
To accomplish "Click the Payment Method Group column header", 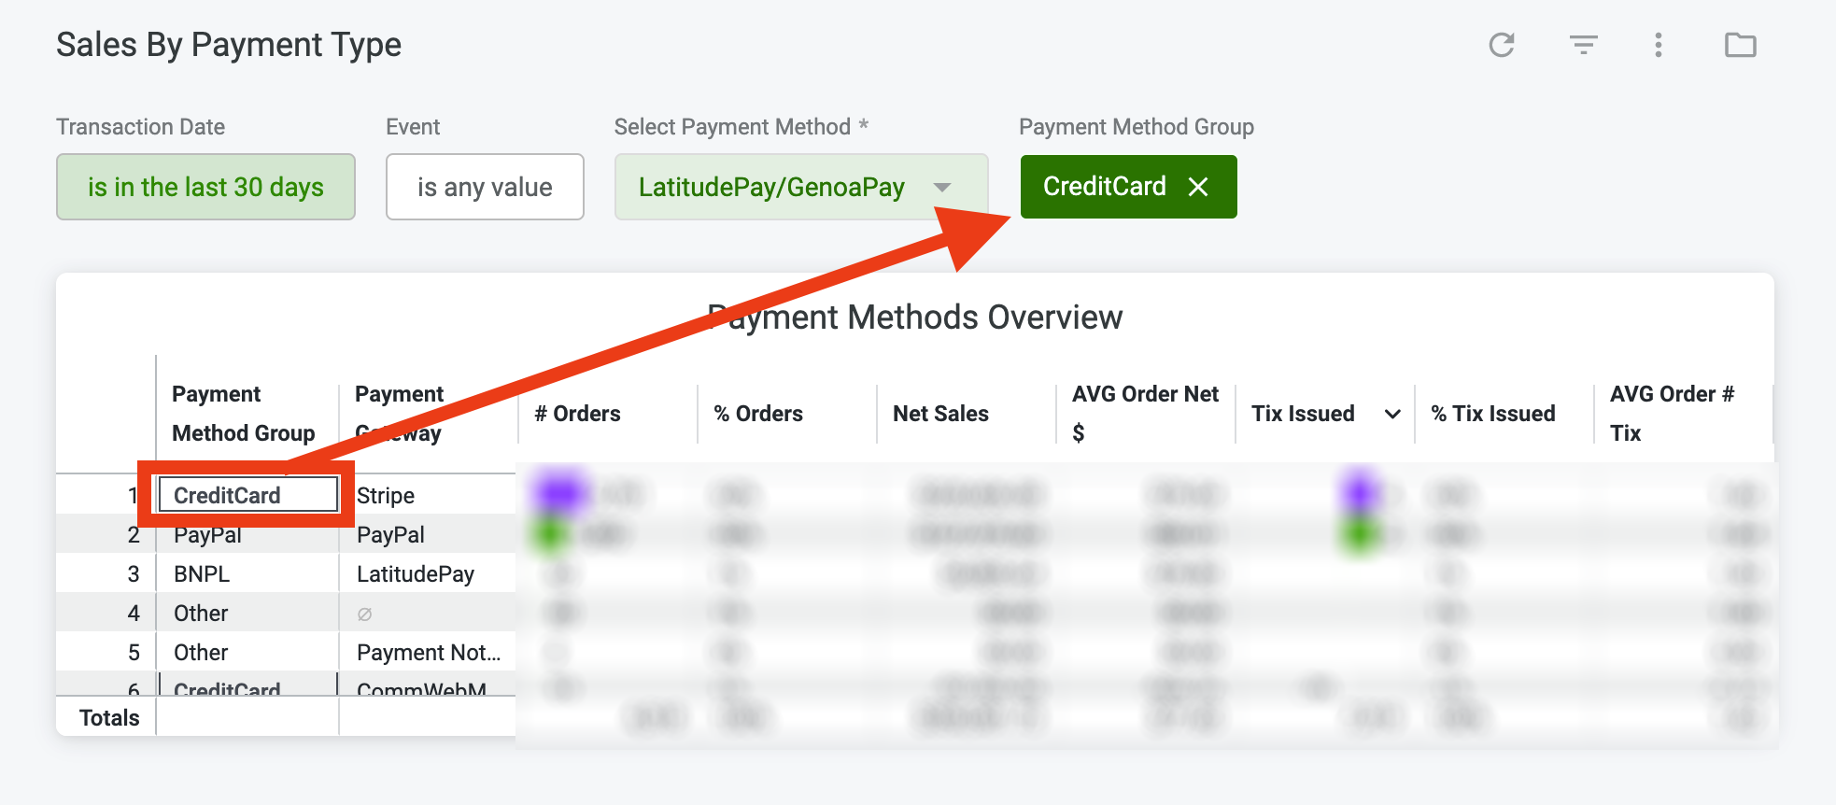I will tap(244, 414).
